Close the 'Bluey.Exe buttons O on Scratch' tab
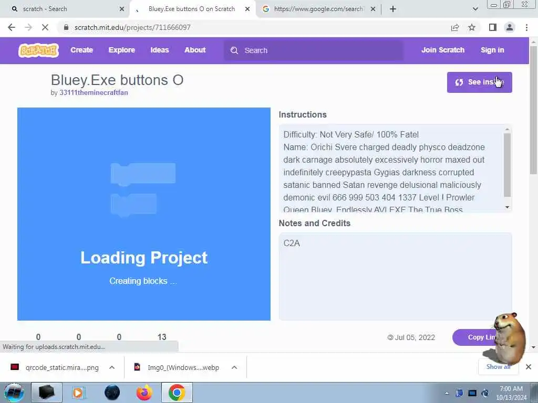Image resolution: width=538 pixels, height=403 pixels. pyautogui.click(x=247, y=9)
